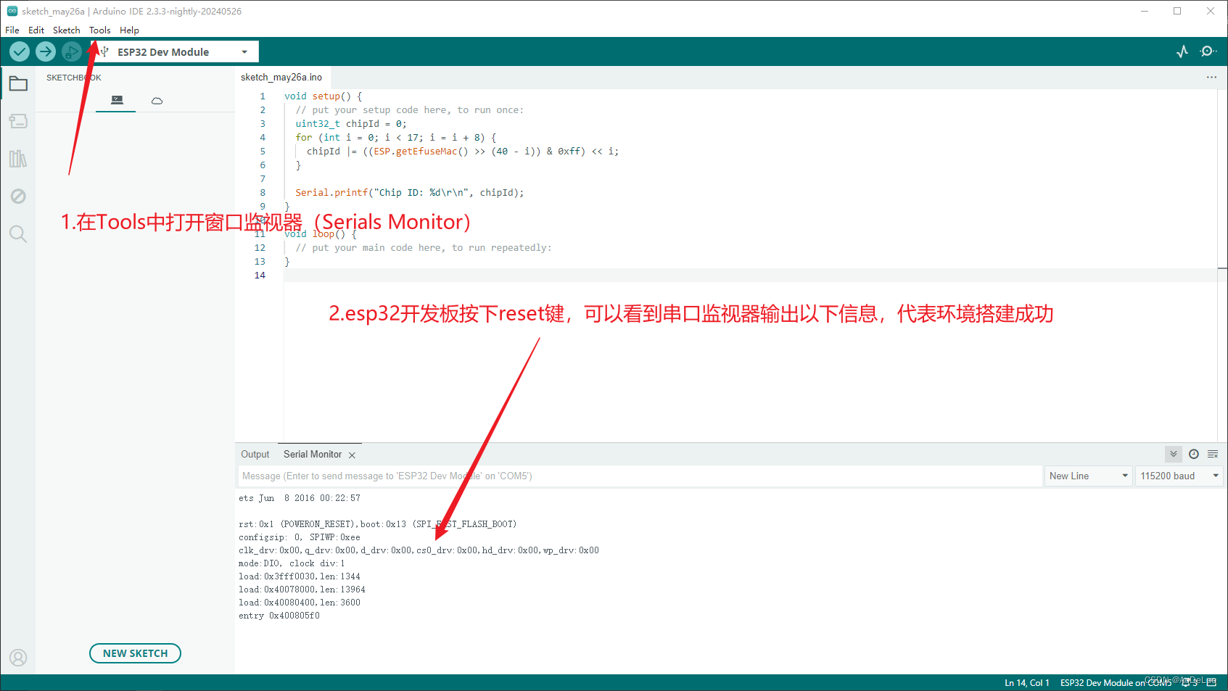Viewport: 1228px width, 691px height.
Task: Click the editor vertical scrollbar
Action: pyautogui.click(x=1222, y=265)
